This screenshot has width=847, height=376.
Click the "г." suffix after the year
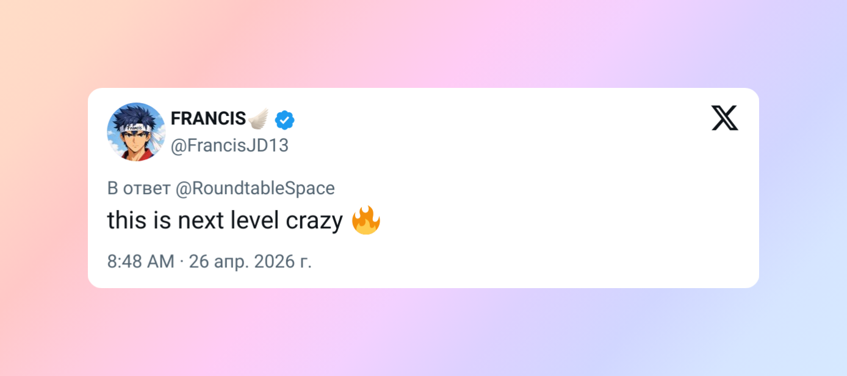coord(306,261)
